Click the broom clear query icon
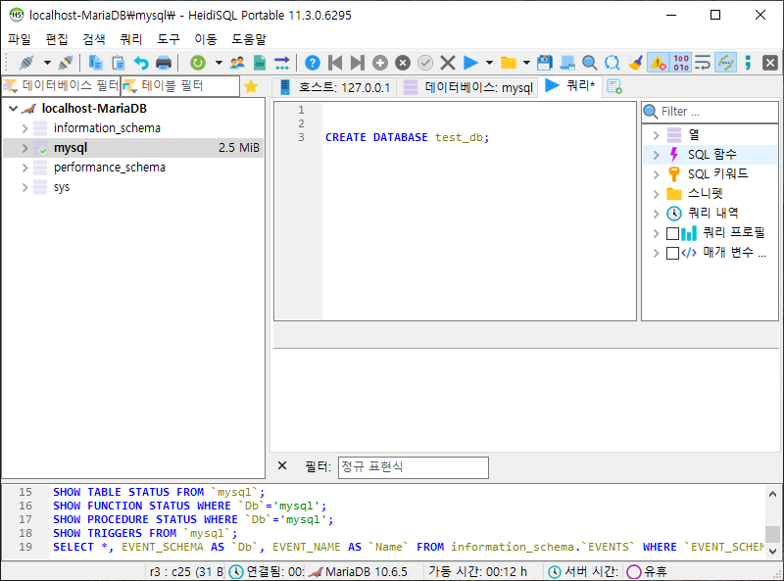This screenshot has width=784, height=581. pyautogui.click(x=635, y=63)
